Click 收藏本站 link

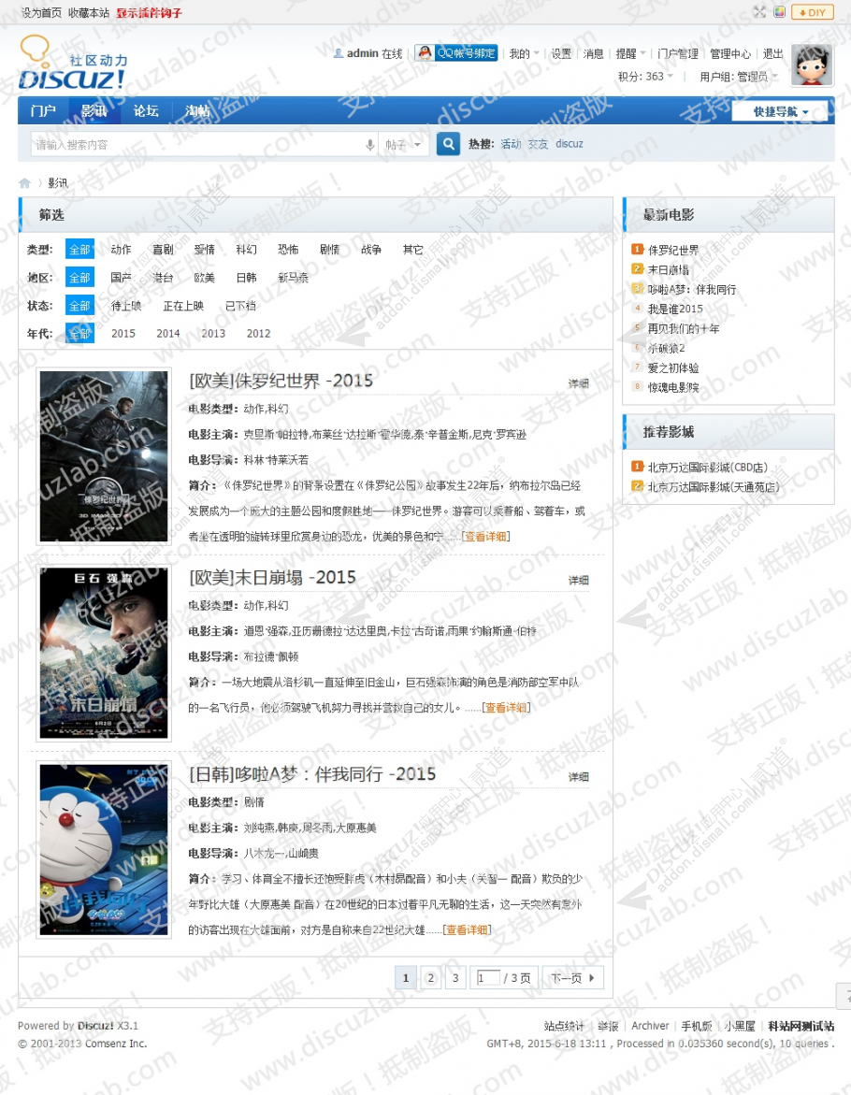click(x=89, y=12)
